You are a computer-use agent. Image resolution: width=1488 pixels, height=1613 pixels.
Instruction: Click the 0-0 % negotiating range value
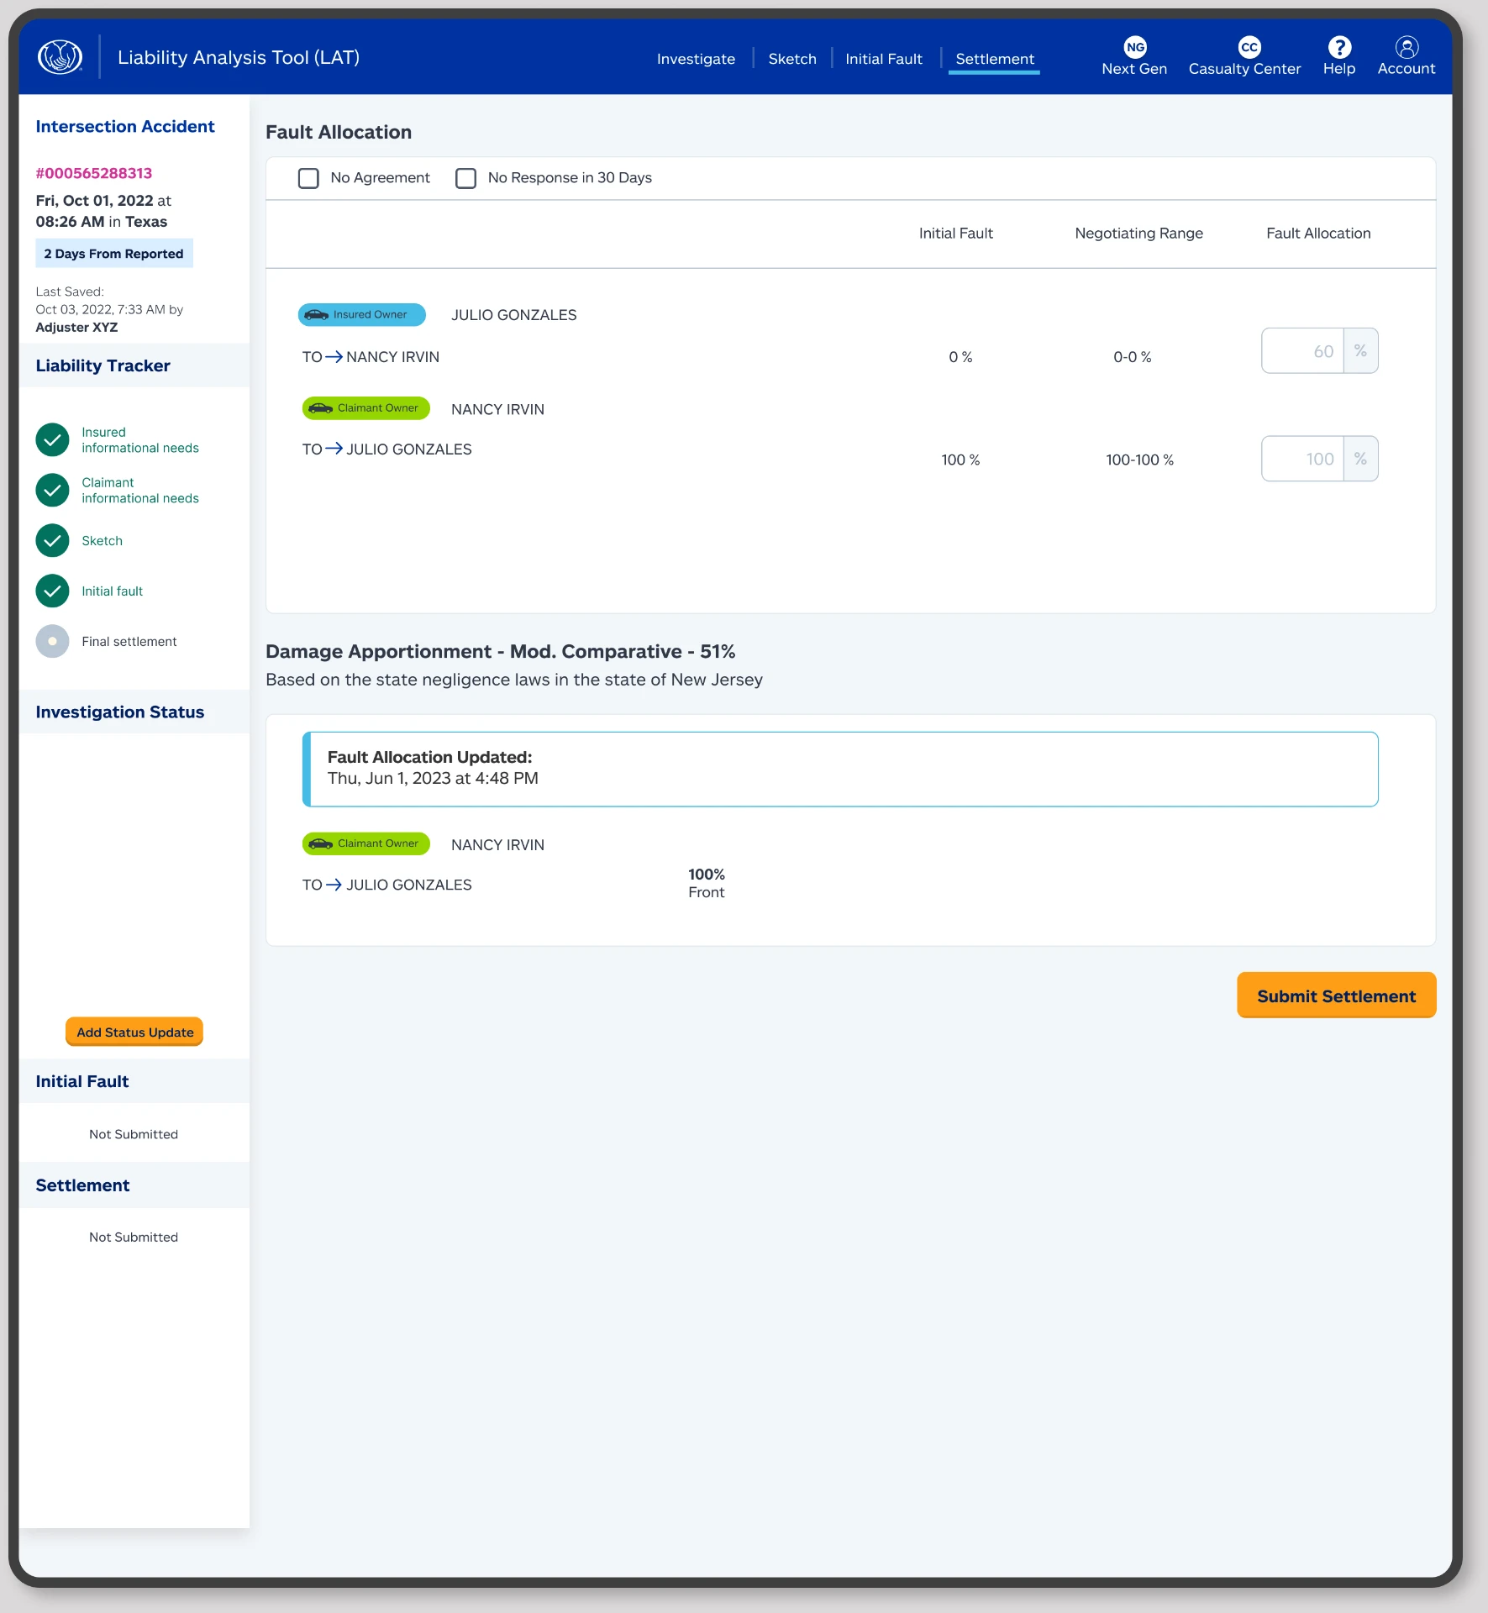click(1133, 357)
